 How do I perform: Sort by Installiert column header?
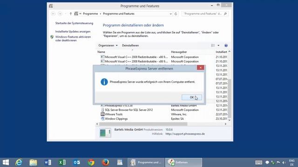coord(221,52)
